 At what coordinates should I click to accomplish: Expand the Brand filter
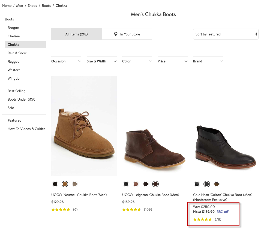208,61
